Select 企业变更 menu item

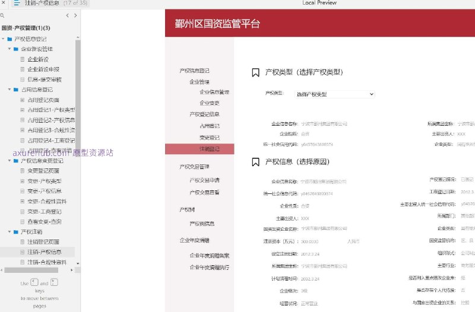pyautogui.click(x=210, y=103)
